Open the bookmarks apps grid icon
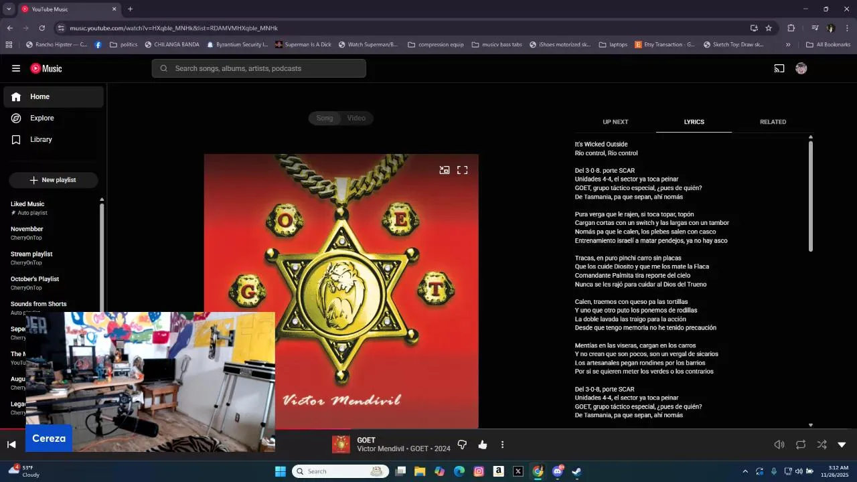Screen dimensions: 857x482 [x=9, y=45]
